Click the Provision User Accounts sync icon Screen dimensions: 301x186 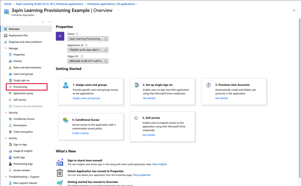(x=208, y=85)
